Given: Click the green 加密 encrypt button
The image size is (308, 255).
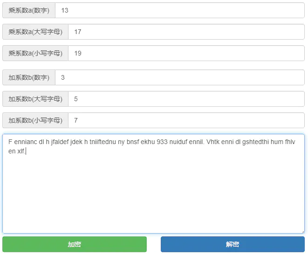Looking at the screenshot, I should [x=75, y=244].
